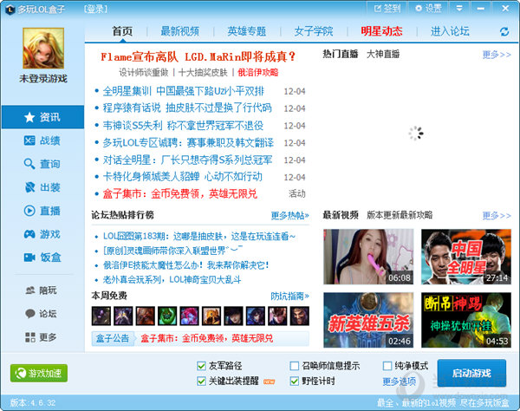This screenshot has width=520, height=411.
Task: Toggle the 关键出装提醒 checkbox
Action: click(201, 382)
